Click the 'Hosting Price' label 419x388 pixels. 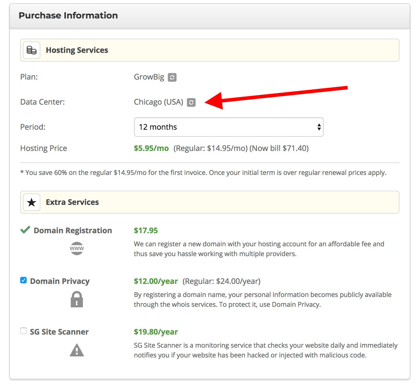point(44,148)
